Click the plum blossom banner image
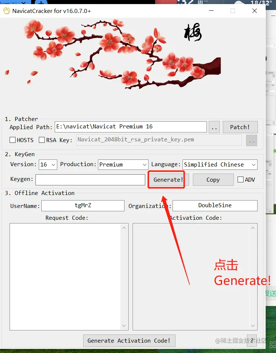The image size is (276, 353). point(112,54)
